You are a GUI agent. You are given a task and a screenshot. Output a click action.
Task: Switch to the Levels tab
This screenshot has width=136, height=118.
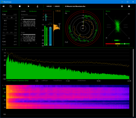click(23, 11)
